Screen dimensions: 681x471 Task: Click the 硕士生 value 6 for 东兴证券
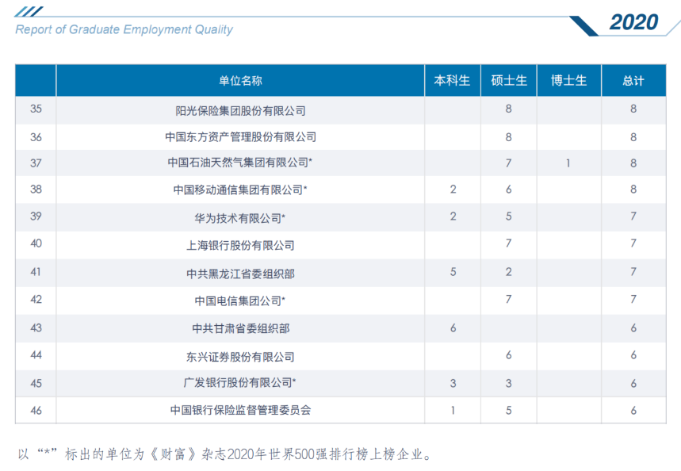[509, 355]
